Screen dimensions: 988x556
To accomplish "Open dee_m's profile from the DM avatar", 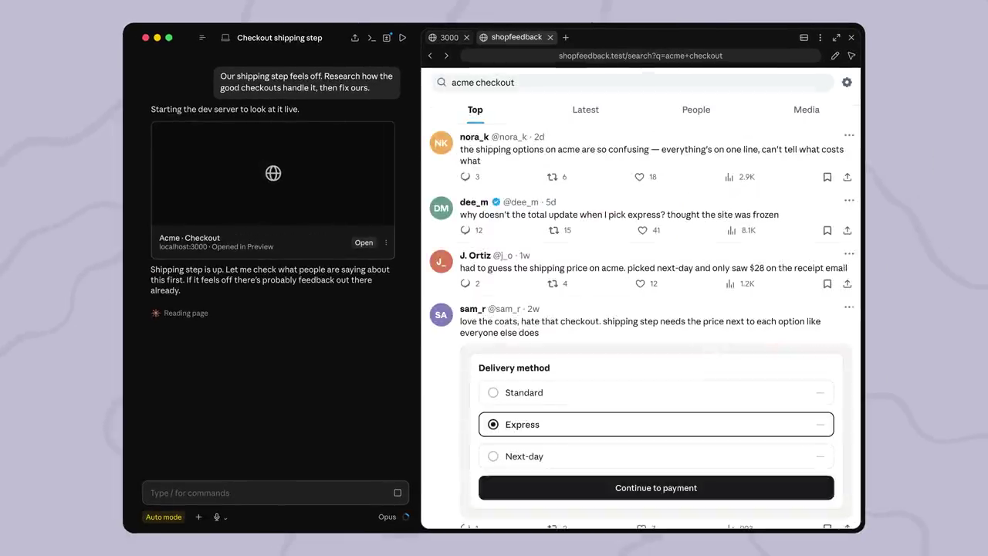I will coord(442,208).
